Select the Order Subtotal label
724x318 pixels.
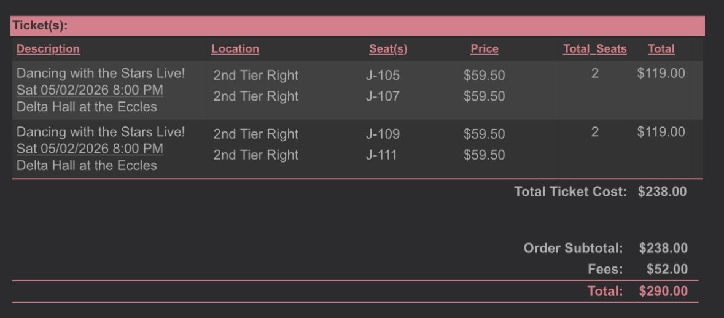pos(573,249)
